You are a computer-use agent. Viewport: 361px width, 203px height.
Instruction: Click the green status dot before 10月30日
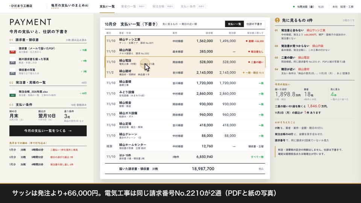294,7
